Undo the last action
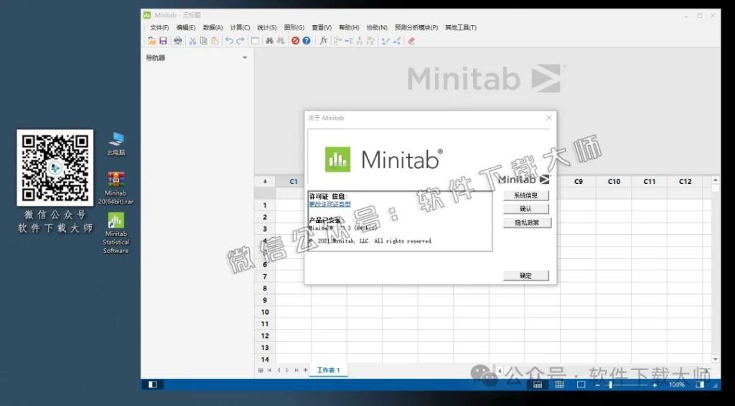The width and height of the screenshot is (735, 406). pos(229,41)
